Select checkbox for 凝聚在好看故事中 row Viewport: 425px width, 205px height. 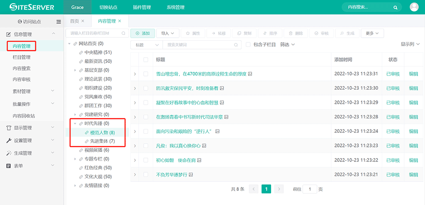point(146,102)
